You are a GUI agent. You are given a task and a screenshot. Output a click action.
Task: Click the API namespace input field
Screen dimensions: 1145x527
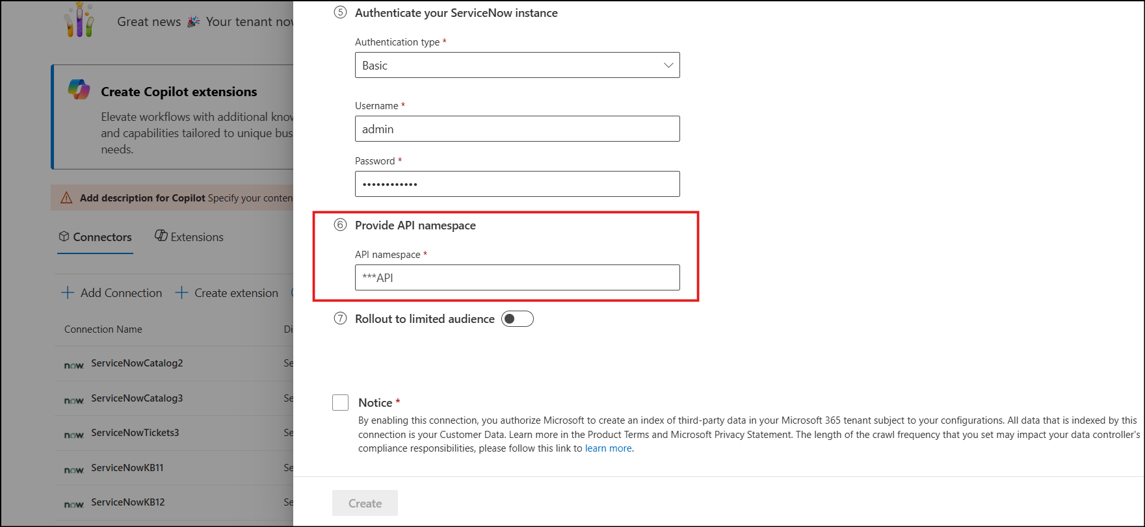[517, 277]
